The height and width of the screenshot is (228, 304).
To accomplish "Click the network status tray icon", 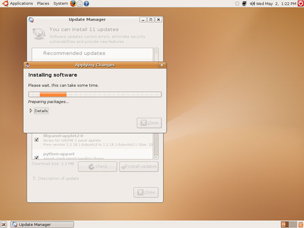I will pos(244,3).
